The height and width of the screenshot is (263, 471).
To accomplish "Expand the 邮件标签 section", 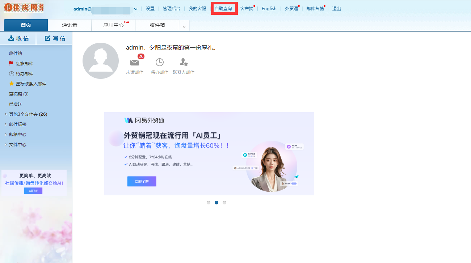I will click(x=18, y=124).
